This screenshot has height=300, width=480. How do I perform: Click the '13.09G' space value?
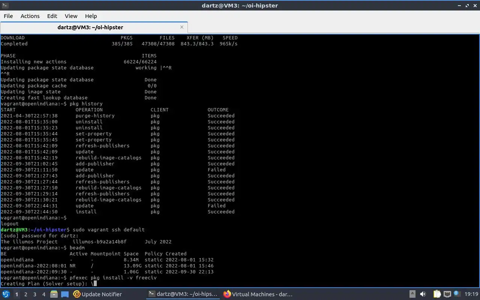(133, 266)
